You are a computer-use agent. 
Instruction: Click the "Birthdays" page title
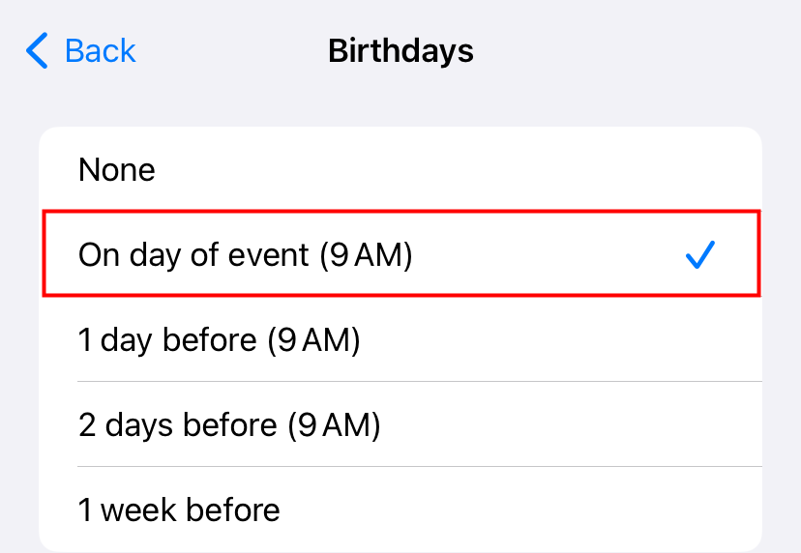[x=400, y=50]
